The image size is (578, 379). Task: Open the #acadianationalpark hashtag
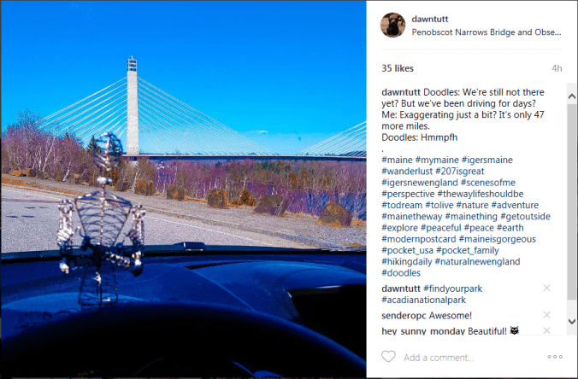[x=423, y=300]
